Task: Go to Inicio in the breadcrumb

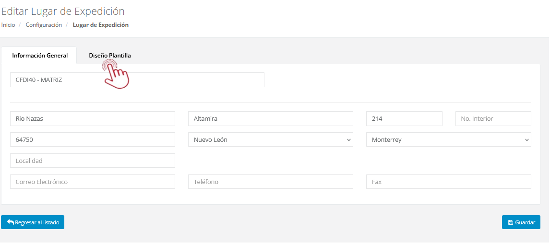Action: coord(8,25)
